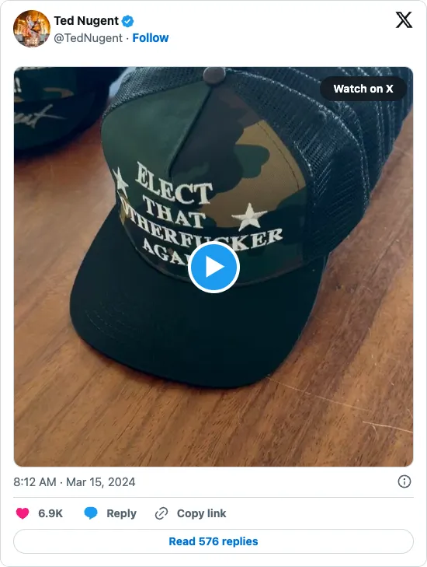This screenshot has height=567, width=427.
Task: Follow the @TedNugent account
Action: 150,37
